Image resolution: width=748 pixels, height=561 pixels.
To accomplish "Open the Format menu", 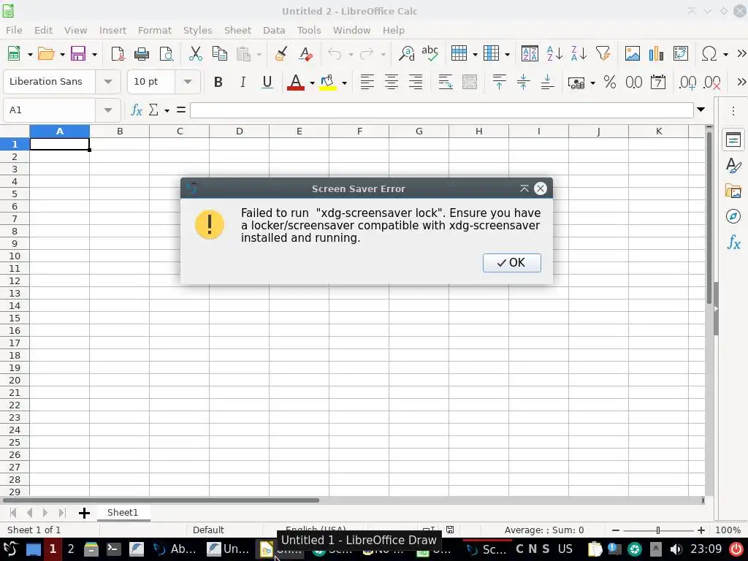I will (x=155, y=30).
